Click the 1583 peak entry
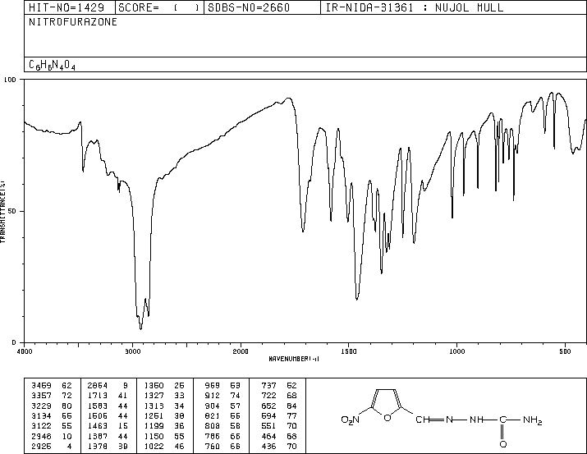Image resolution: width=587 pixels, height=454 pixels. [x=108, y=406]
